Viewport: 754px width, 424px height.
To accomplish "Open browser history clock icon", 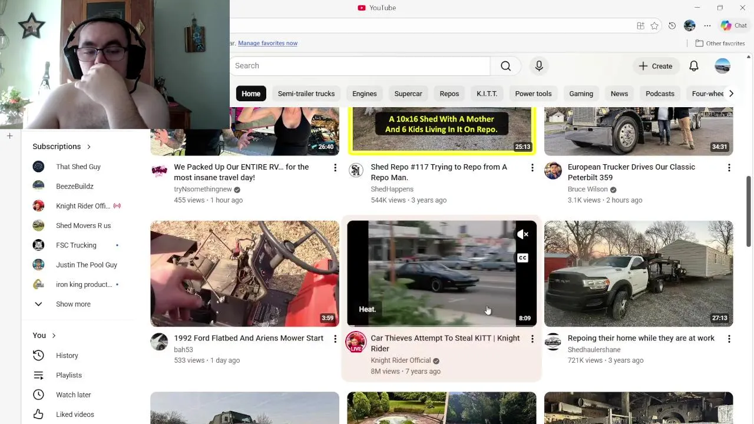I will click(x=672, y=26).
